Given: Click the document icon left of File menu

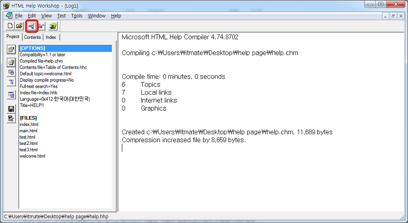Looking at the screenshot, I should pyautogui.click(x=9, y=15).
